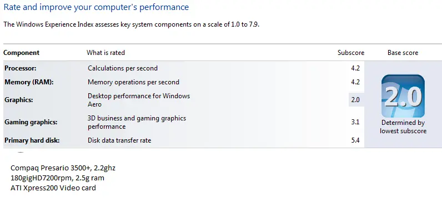The width and height of the screenshot is (442, 207).
Task: Click 'Determined by lowest subscore' caption
Action: tap(403, 127)
